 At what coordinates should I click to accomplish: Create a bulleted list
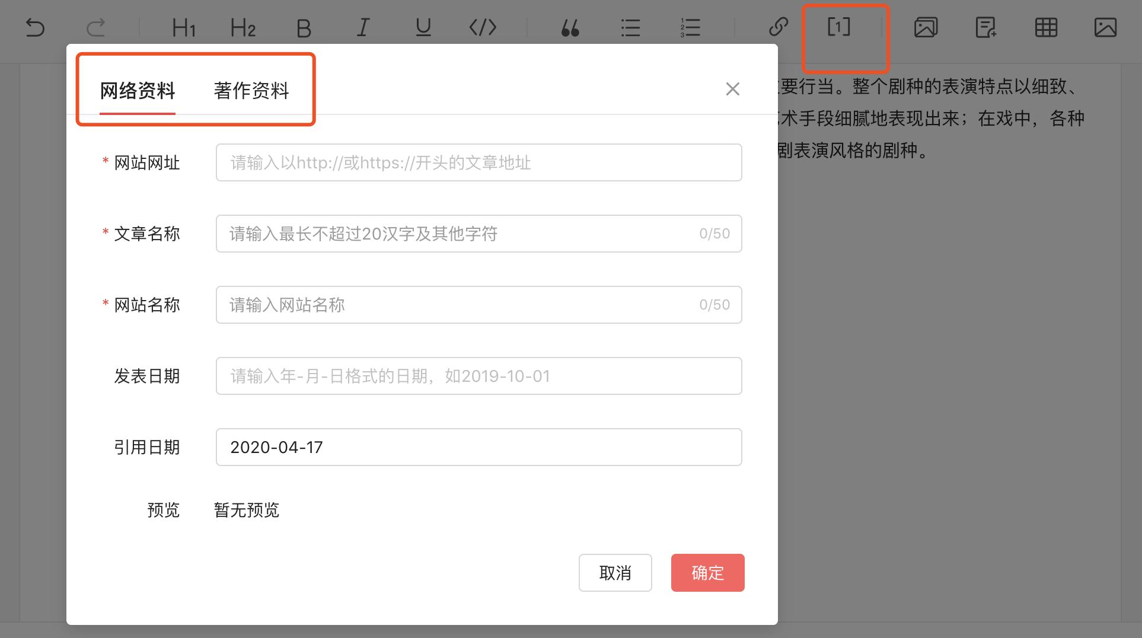coord(630,28)
